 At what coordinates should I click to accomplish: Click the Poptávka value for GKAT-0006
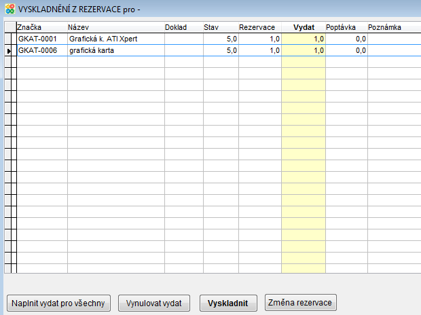coord(346,50)
